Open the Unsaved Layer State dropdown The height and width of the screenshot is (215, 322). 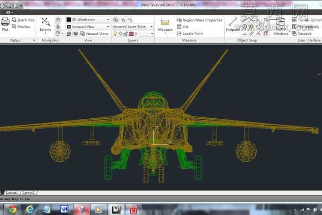coord(133,27)
